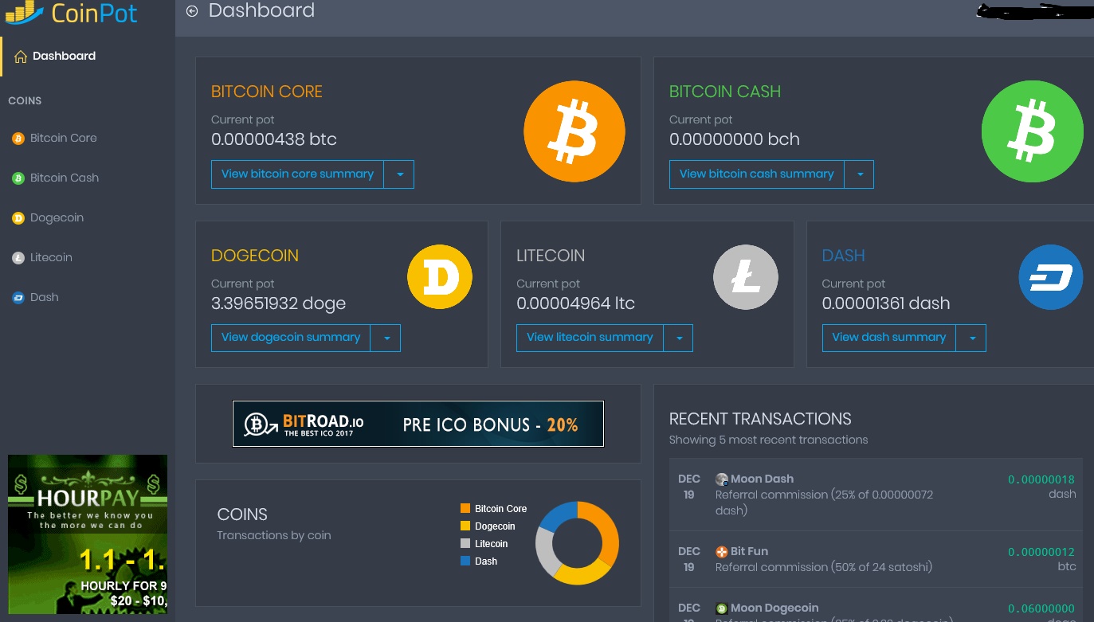Click the Litecoin chart legend label
This screenshot has height=622, width=1094.
coord(491,543)
